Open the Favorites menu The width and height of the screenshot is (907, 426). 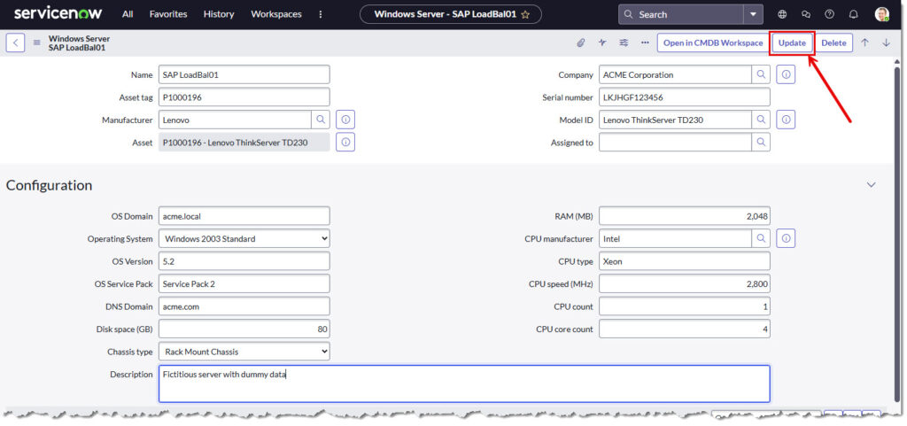(x=167, y=14)
